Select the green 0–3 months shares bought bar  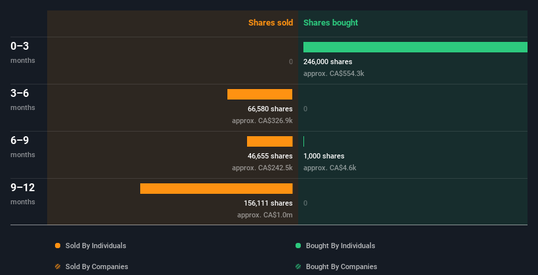click(415, 47)
